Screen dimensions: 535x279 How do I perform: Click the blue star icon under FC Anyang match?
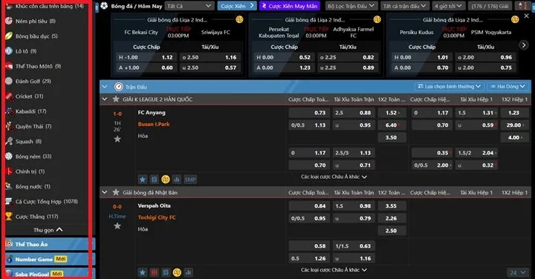(143, 179)
